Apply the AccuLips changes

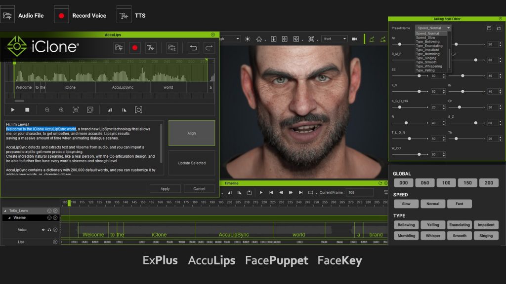coord(165,189)
